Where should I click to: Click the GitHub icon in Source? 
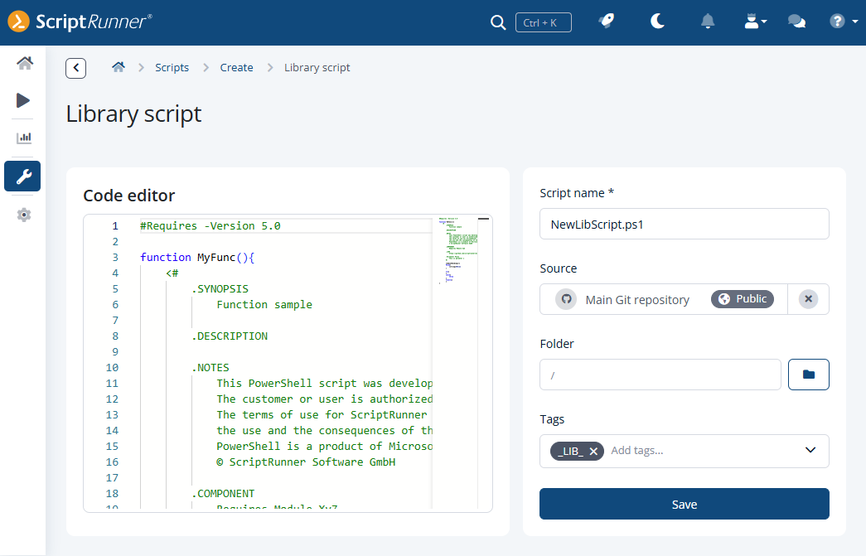566,299
